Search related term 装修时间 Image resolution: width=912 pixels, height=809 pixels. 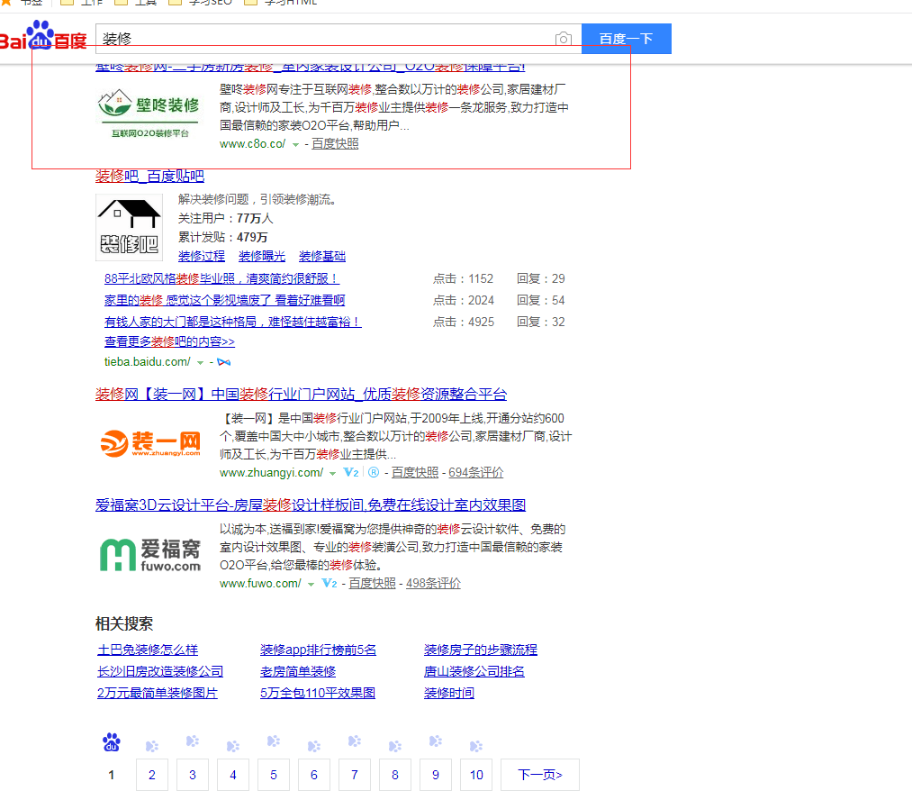click(x=449, y=693)
